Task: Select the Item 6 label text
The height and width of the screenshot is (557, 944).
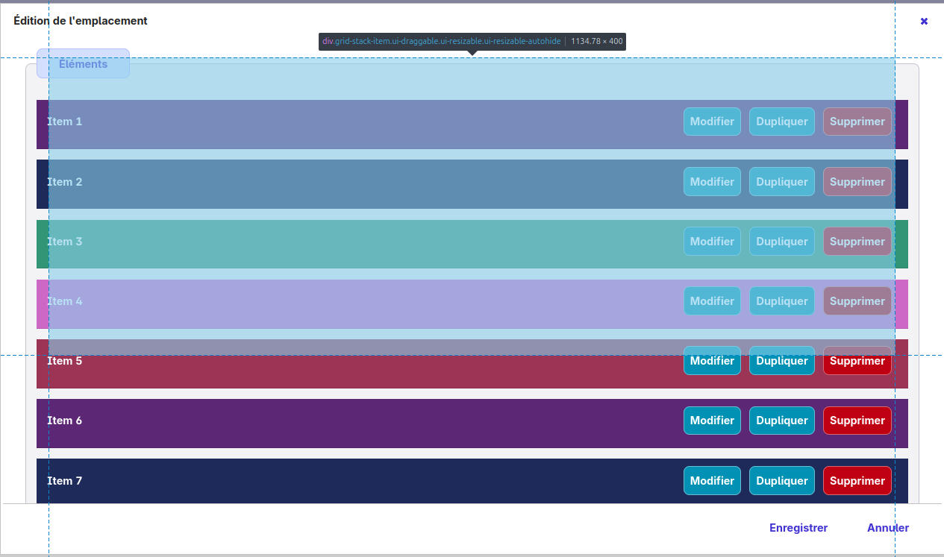Action: (65, 421)
